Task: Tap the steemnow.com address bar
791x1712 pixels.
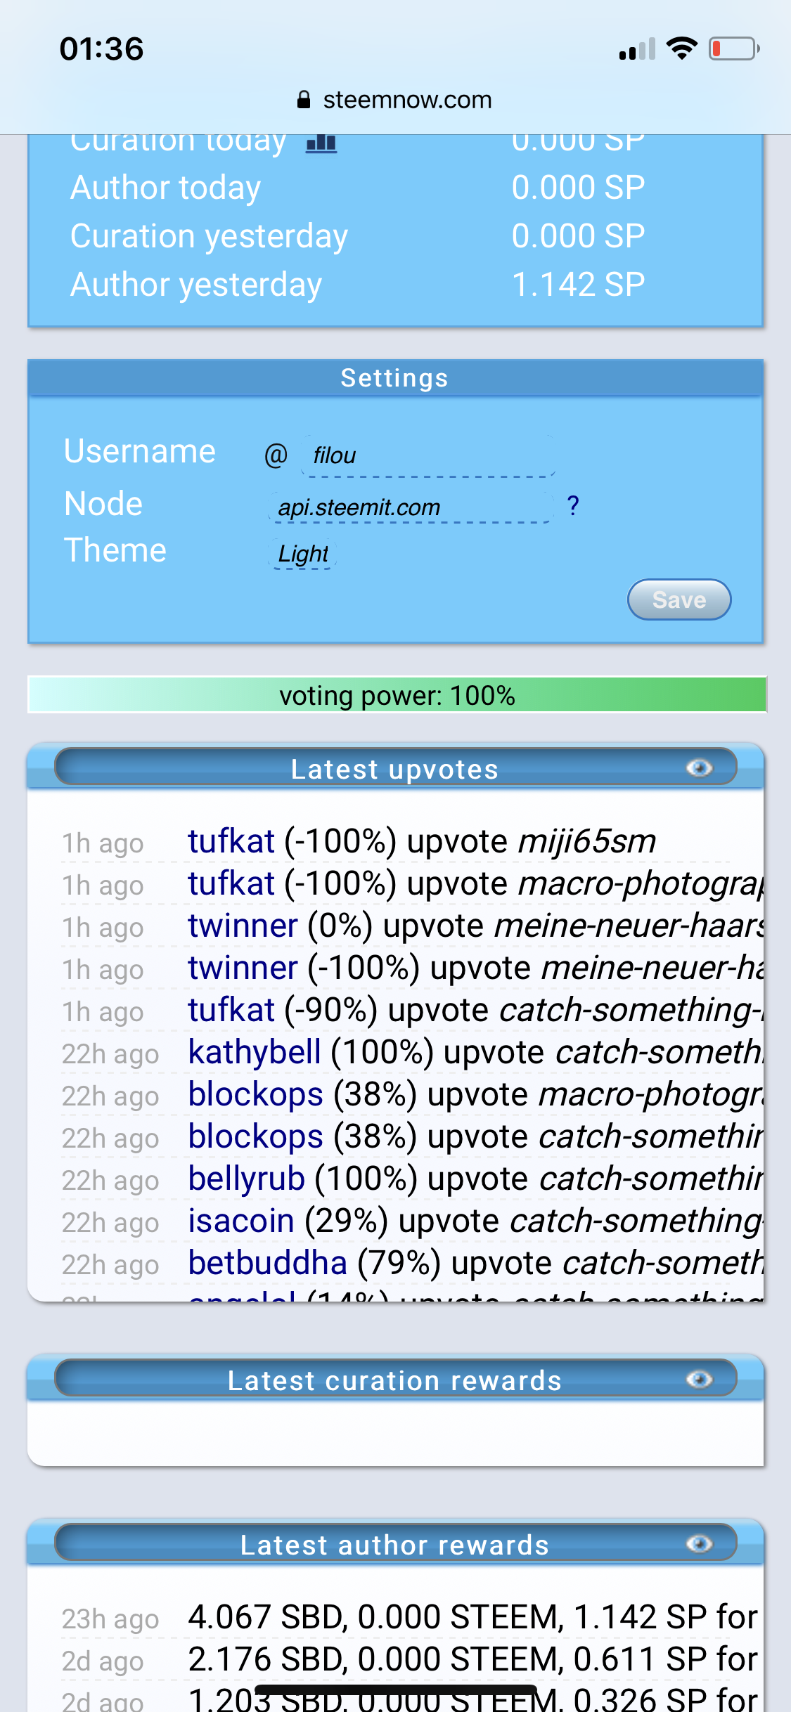Action: (395, 100)
